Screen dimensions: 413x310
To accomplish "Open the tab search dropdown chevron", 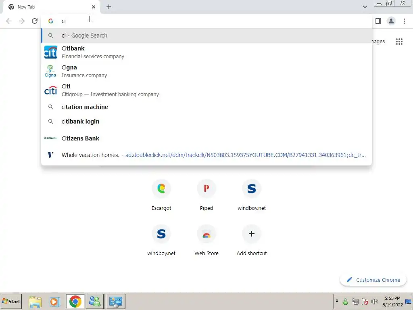I will pyautogui.click(x=365, y=7).
